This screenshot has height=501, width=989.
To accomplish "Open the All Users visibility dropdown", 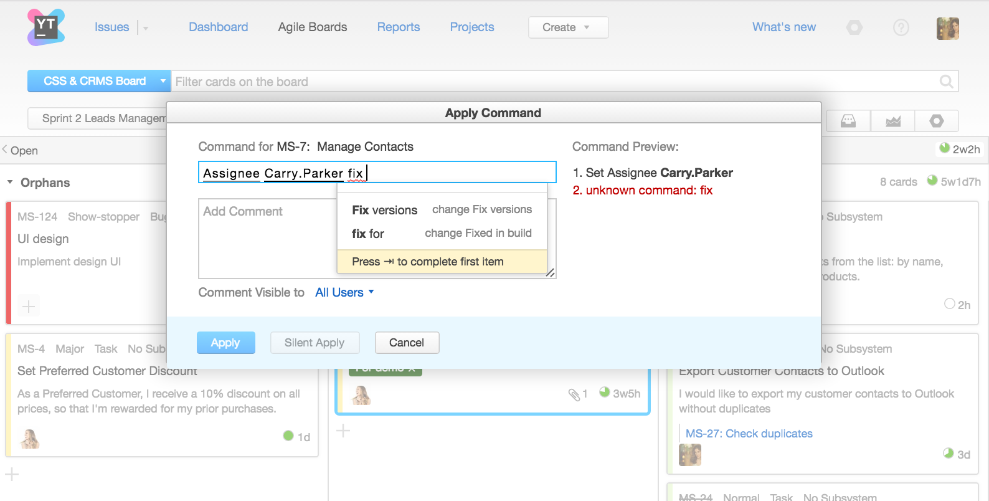I will [344, 292].
